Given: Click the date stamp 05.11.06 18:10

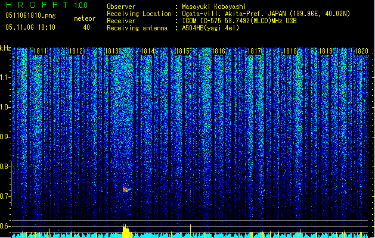Looking at the screenshot, I should click(30, 27).
